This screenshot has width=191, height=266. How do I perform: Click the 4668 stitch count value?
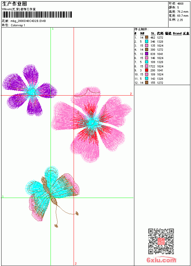pyautogui.click(x=180, y=3)
